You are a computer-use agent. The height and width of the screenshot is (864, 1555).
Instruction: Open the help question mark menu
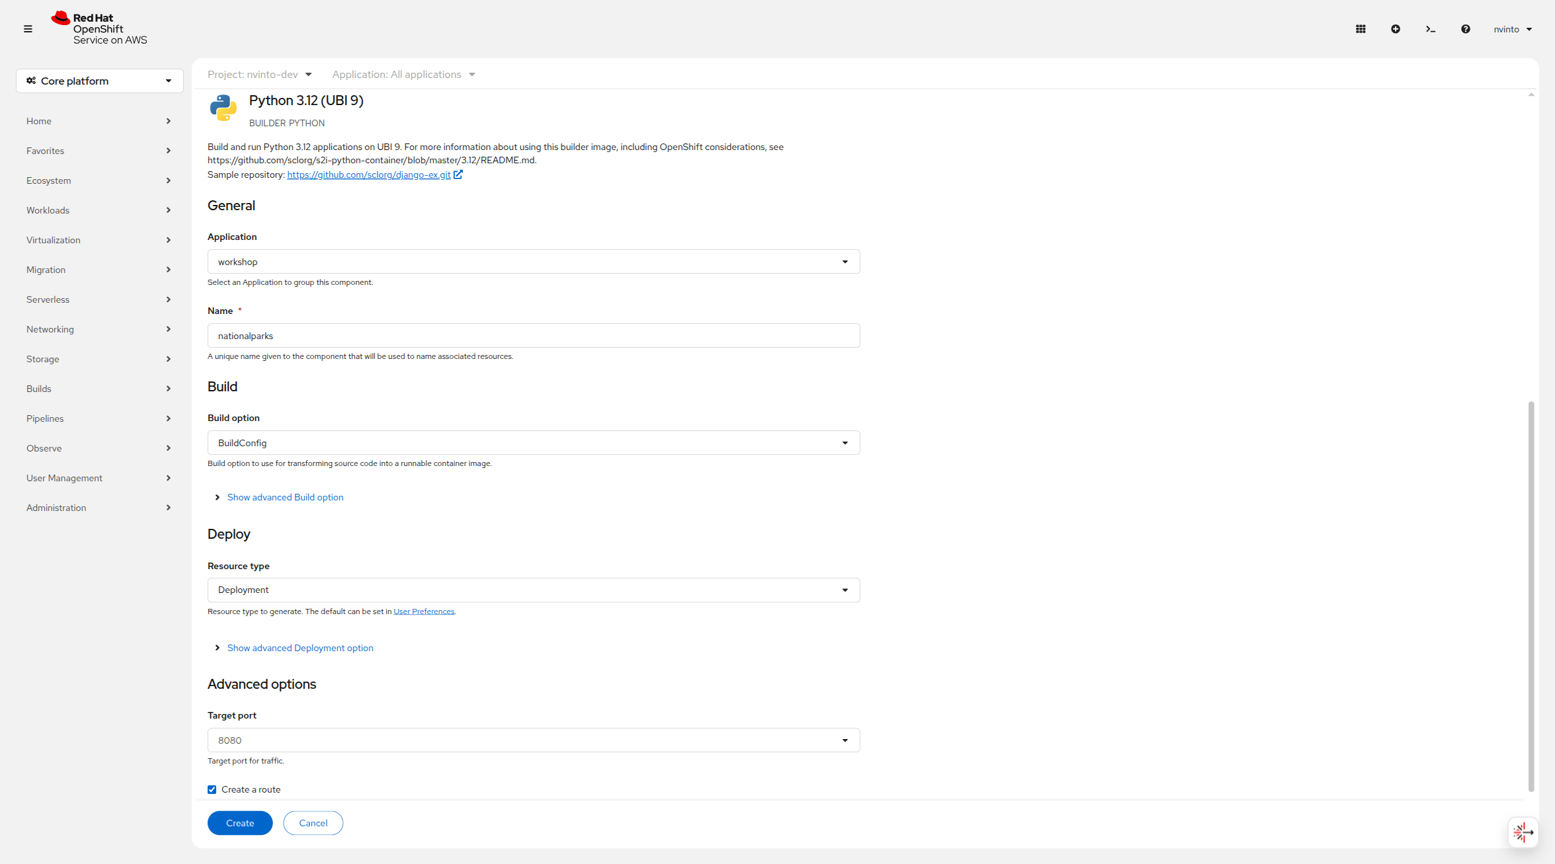pos(1466,29)
